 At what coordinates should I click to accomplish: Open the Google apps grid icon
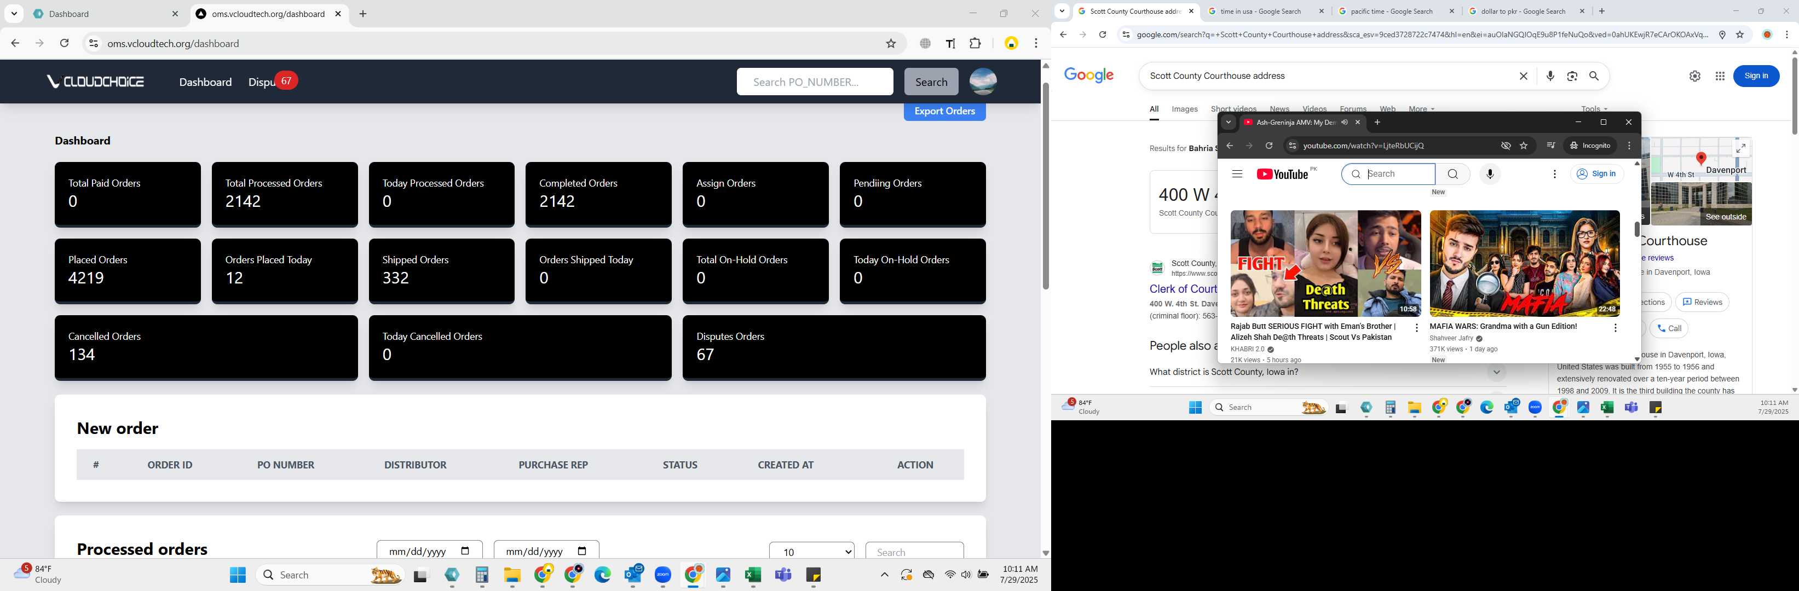click(x=1720, y=76)
